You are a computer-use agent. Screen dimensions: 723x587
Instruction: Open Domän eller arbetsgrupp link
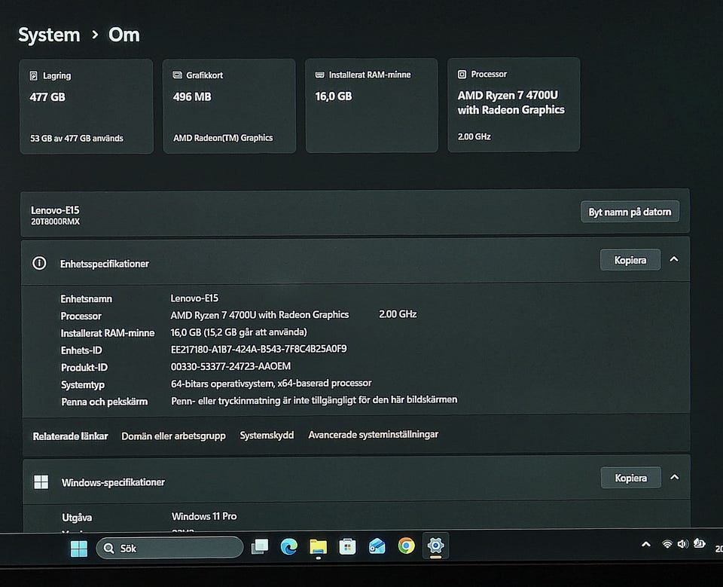[x=173, y=436]
